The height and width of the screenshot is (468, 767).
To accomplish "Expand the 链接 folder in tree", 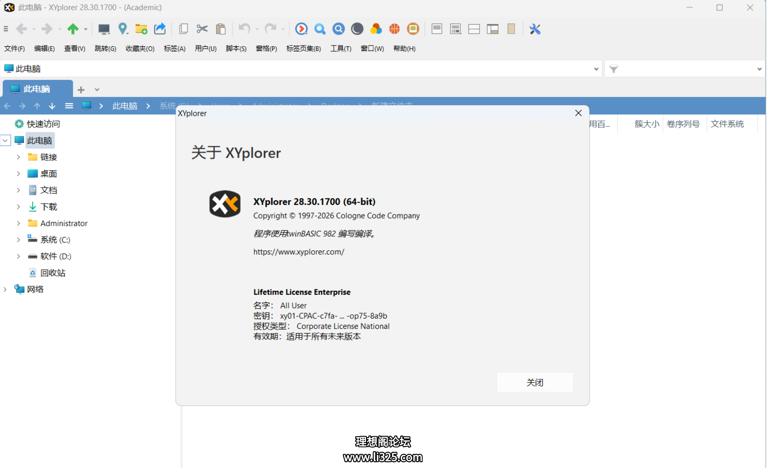I will 18,157.
